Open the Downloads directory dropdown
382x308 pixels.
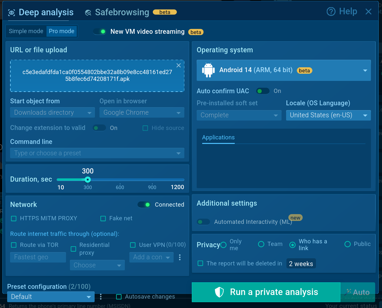pos(52,112)
